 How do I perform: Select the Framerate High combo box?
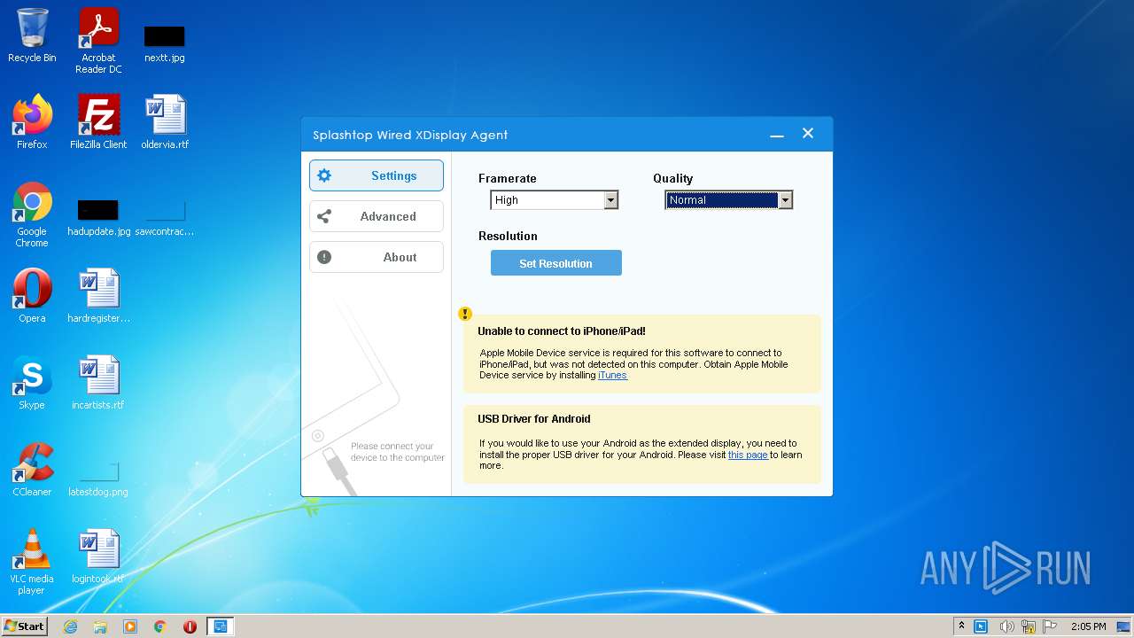554,200
